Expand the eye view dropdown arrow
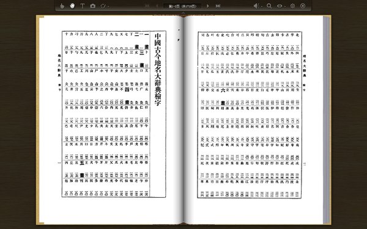This screenshot has width=367, height=229. (x=285, y=7)
